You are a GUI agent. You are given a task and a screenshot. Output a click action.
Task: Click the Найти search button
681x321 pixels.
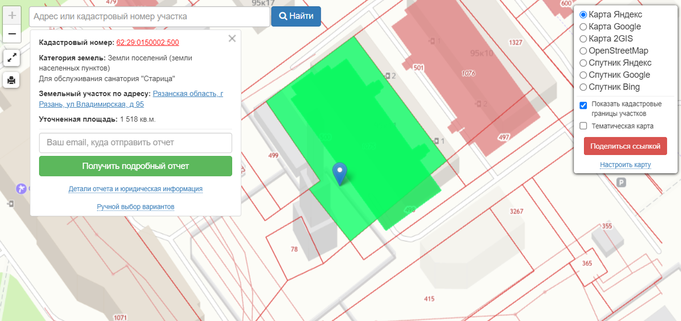pos(296,16)
